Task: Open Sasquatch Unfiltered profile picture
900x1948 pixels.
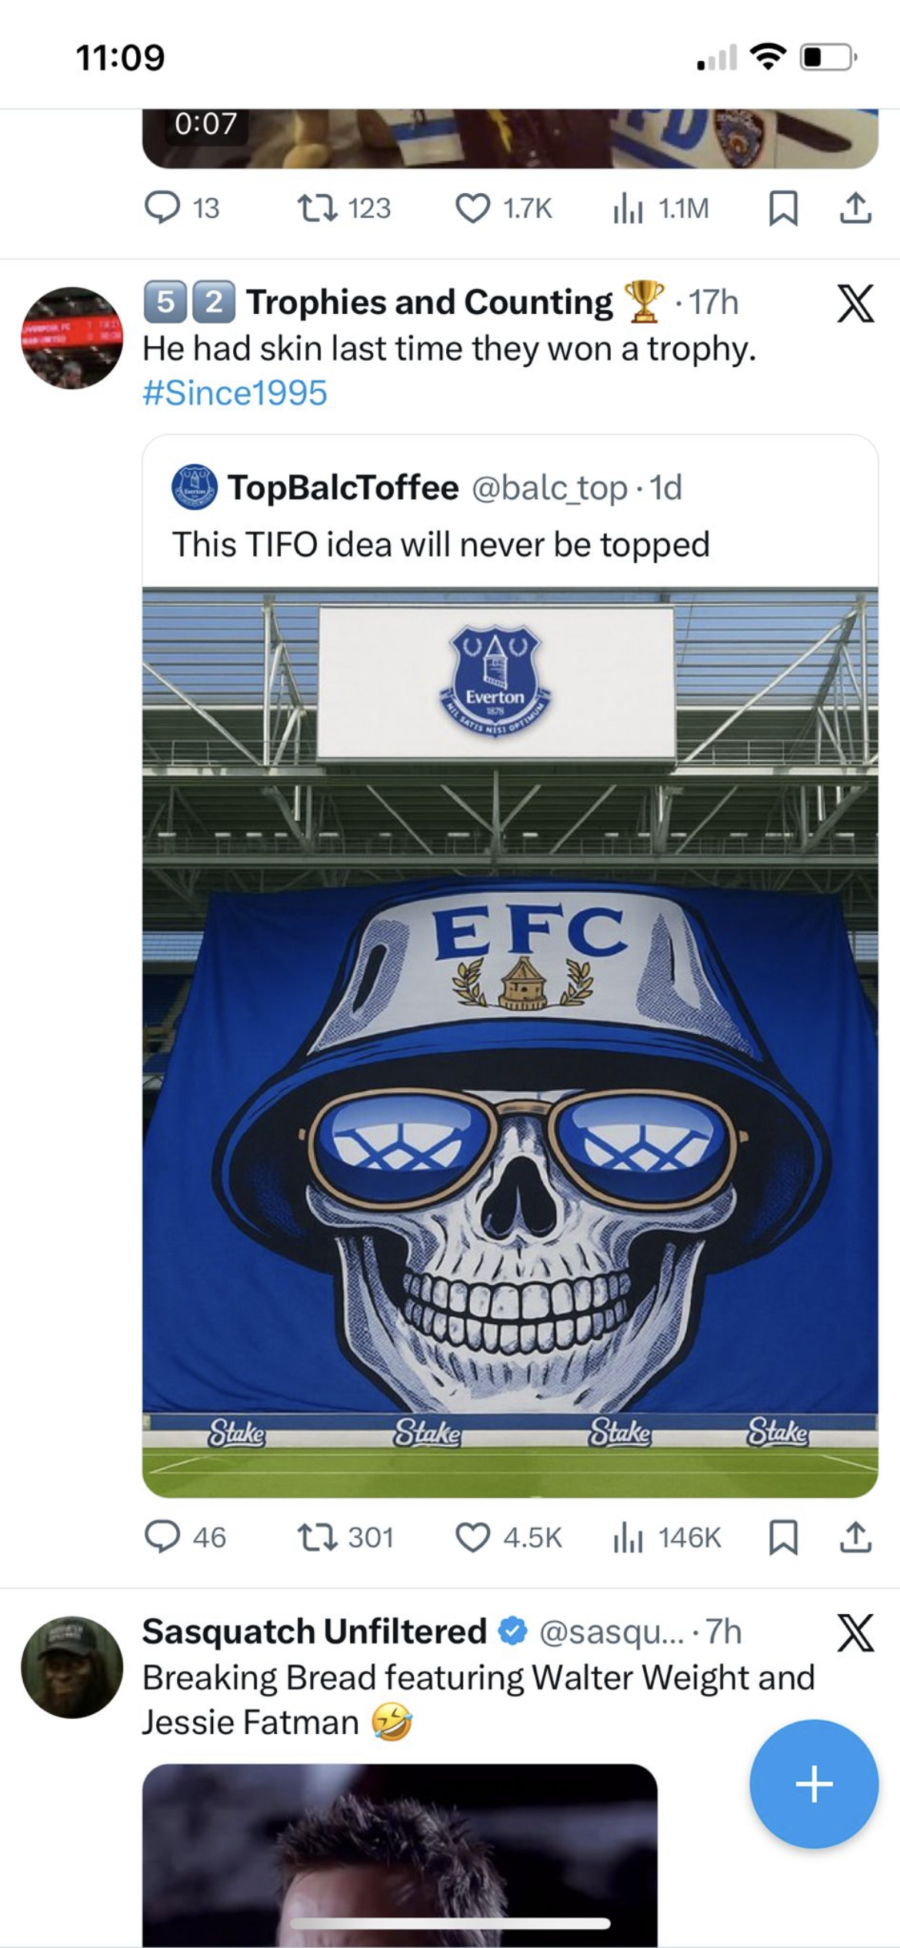Action: tap(72, 1666)
